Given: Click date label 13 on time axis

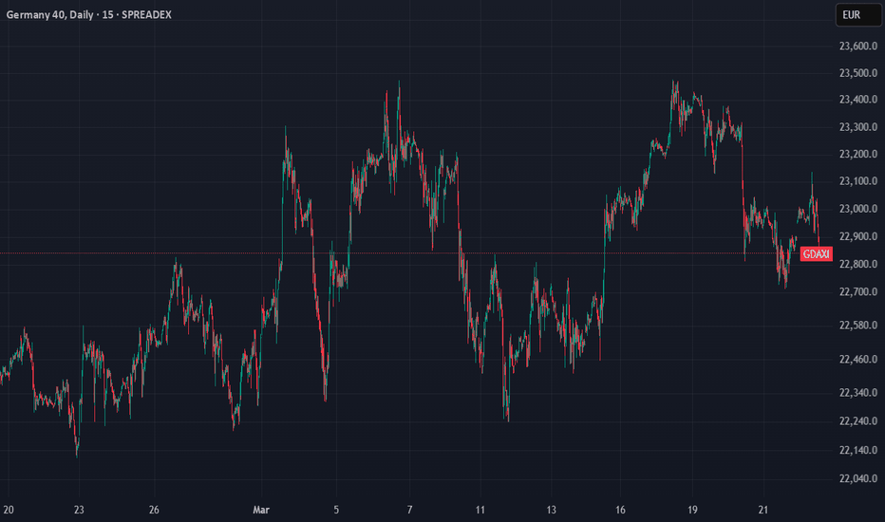Looking at the screenshot, I should (552, 511).
